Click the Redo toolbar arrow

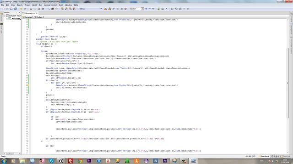(x=25, y=9)
